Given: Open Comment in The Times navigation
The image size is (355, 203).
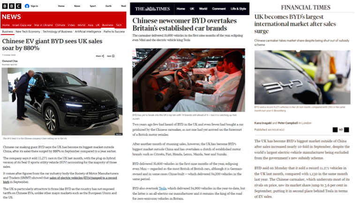Looking at the screenshot, I should pyautogui.click(x=219, y=9).
